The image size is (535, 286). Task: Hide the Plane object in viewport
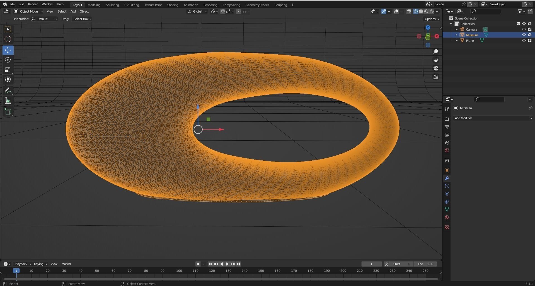pos(524,40)
